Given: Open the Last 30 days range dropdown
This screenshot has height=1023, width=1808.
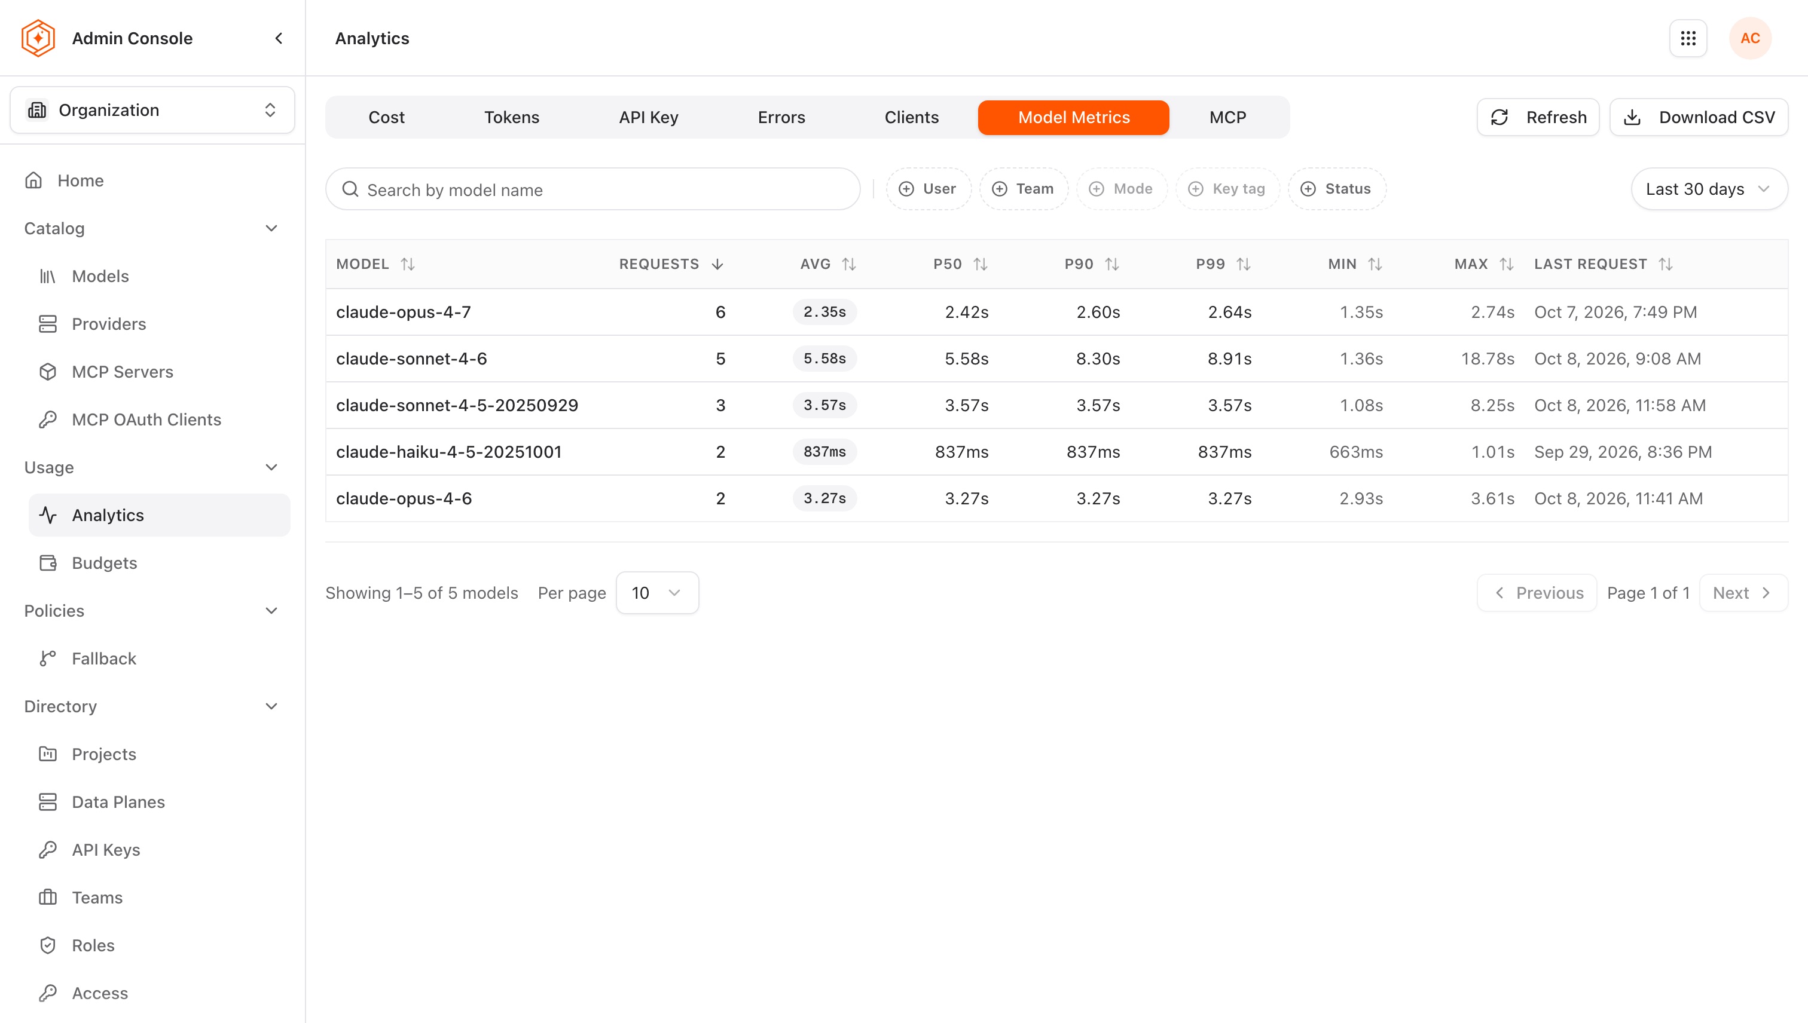Looking at the screenshot, I should tap(1709, 189).
